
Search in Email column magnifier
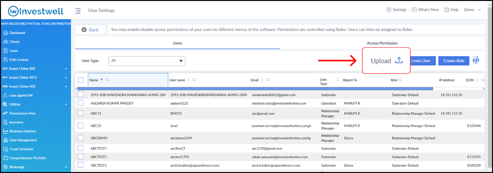[268, 80]
